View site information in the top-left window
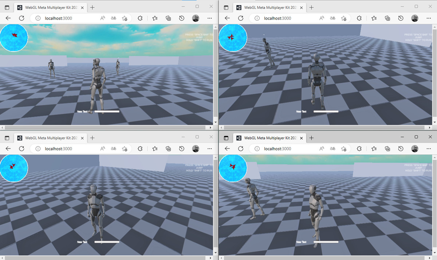This screenshot has width=437, height=260. click(x=38, y=18)
